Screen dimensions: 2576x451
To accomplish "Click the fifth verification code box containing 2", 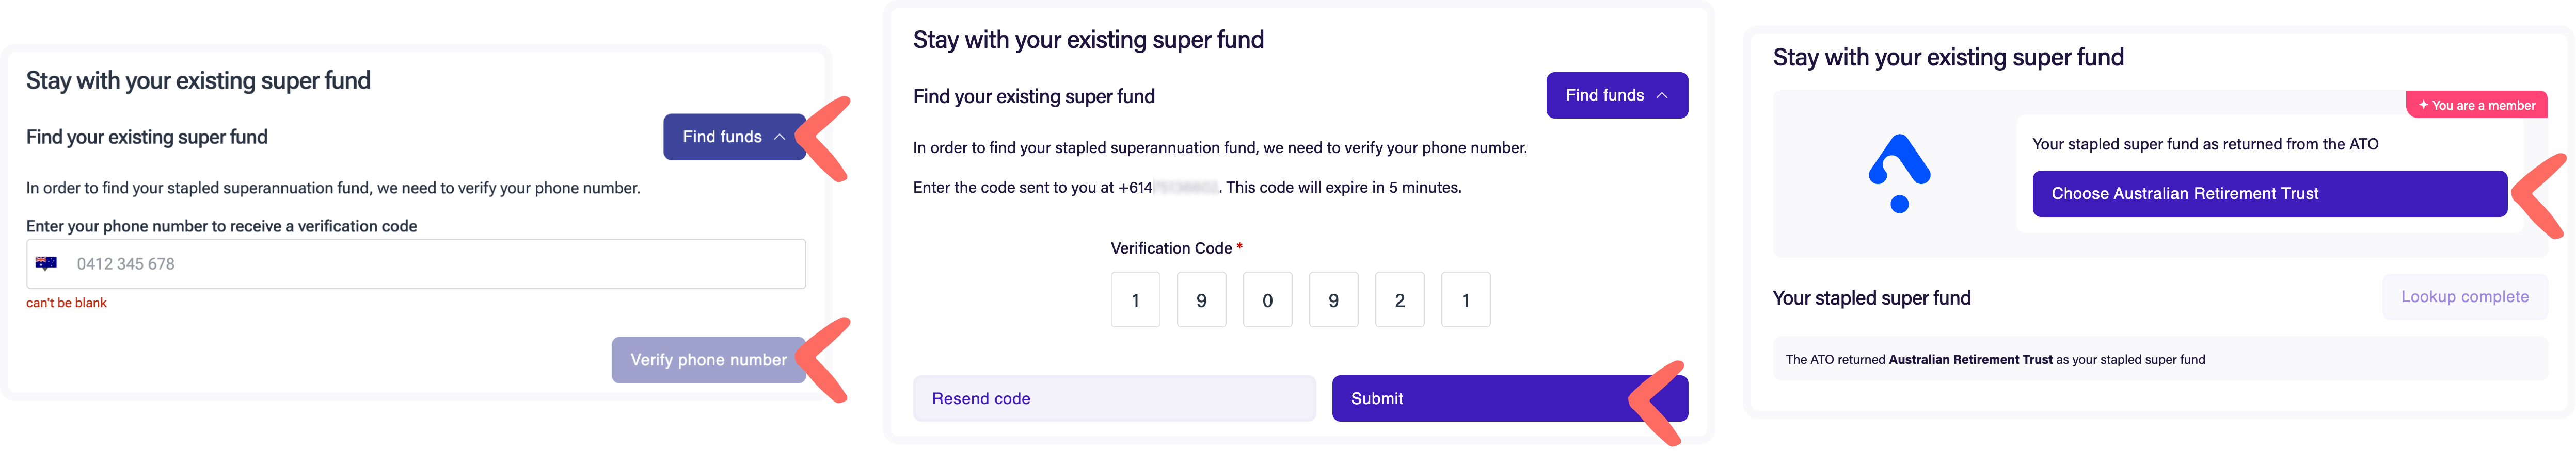I will (1399, 299).
